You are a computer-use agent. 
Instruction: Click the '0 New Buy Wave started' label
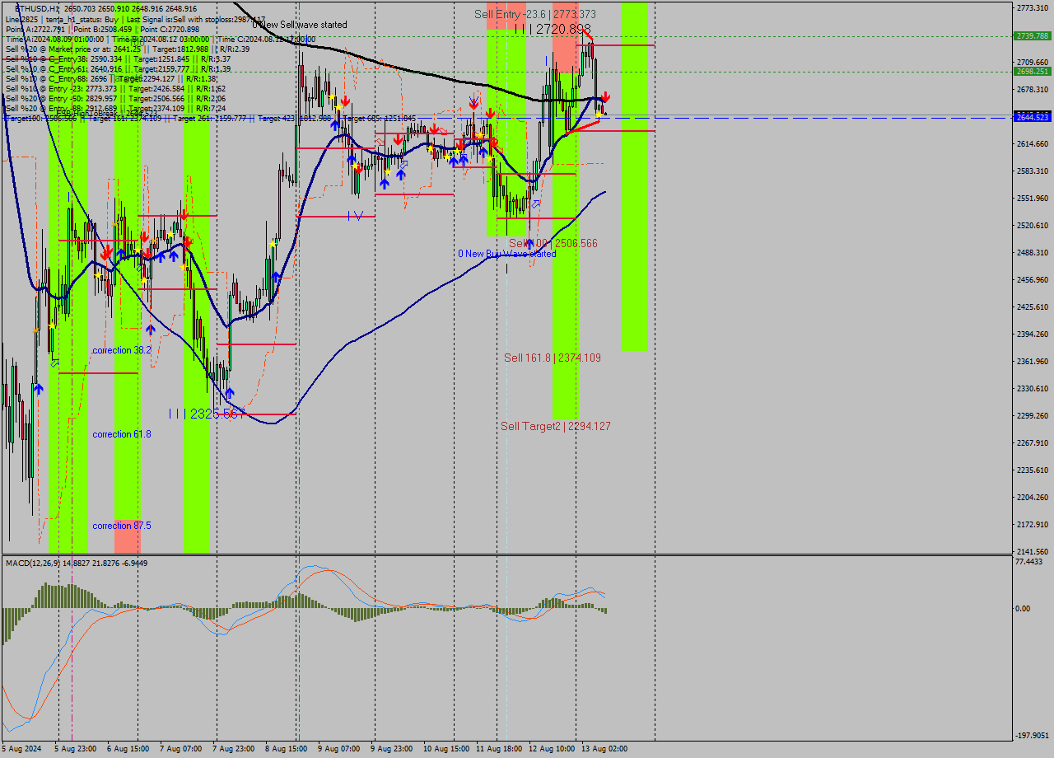507,254
